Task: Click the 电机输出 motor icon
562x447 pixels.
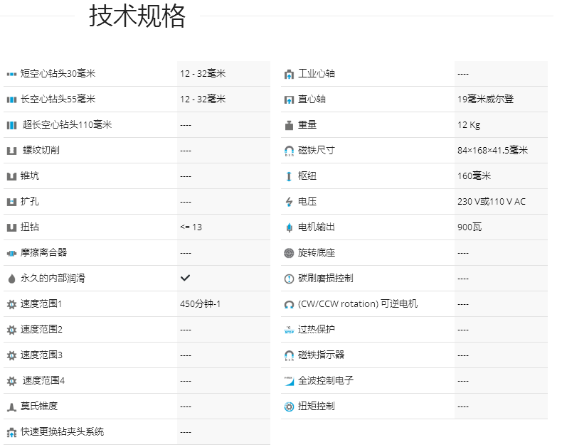Action: coord(289,227)
